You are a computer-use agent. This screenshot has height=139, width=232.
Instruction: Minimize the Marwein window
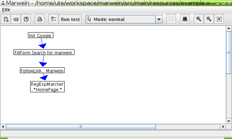tap(217, 3)
